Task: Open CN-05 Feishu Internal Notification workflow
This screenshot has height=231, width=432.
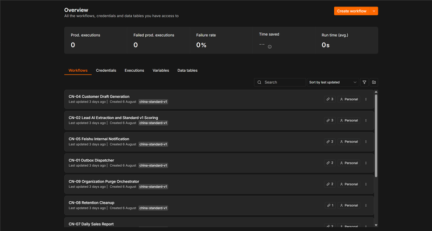Action: 219,141
